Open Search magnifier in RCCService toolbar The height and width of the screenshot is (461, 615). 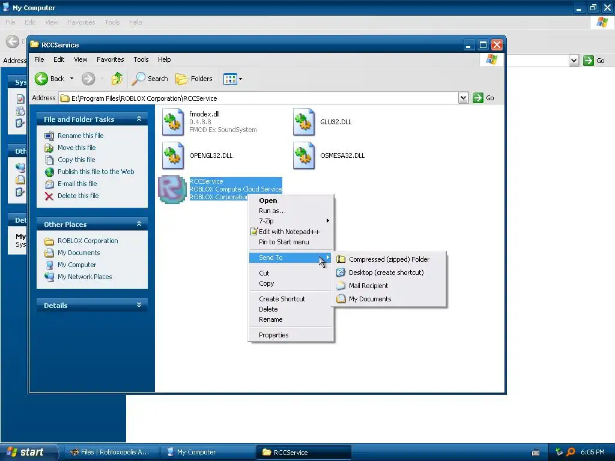point(138,79)
